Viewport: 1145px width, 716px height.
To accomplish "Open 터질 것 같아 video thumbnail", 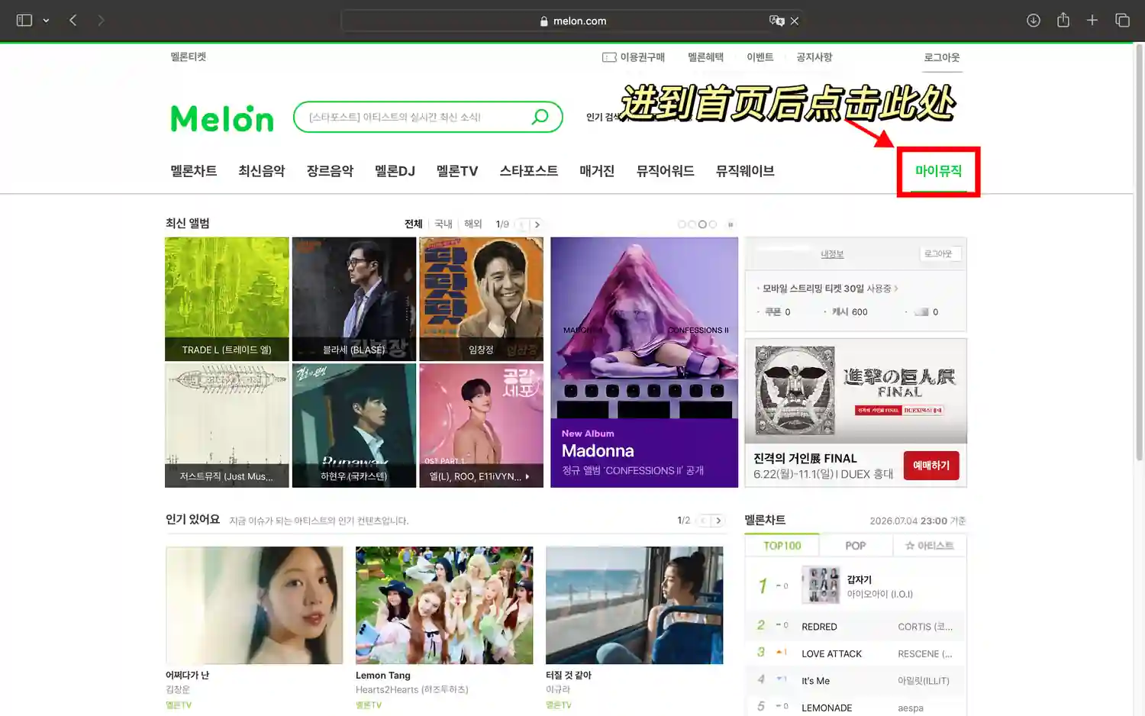I will [x=634, y=605].
